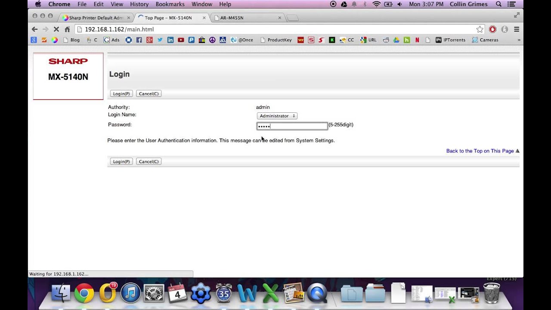This screenshot has width=551, height=310.
Task: Switch to Sharp Printer Default Admin tab
Action: (96, 18)
